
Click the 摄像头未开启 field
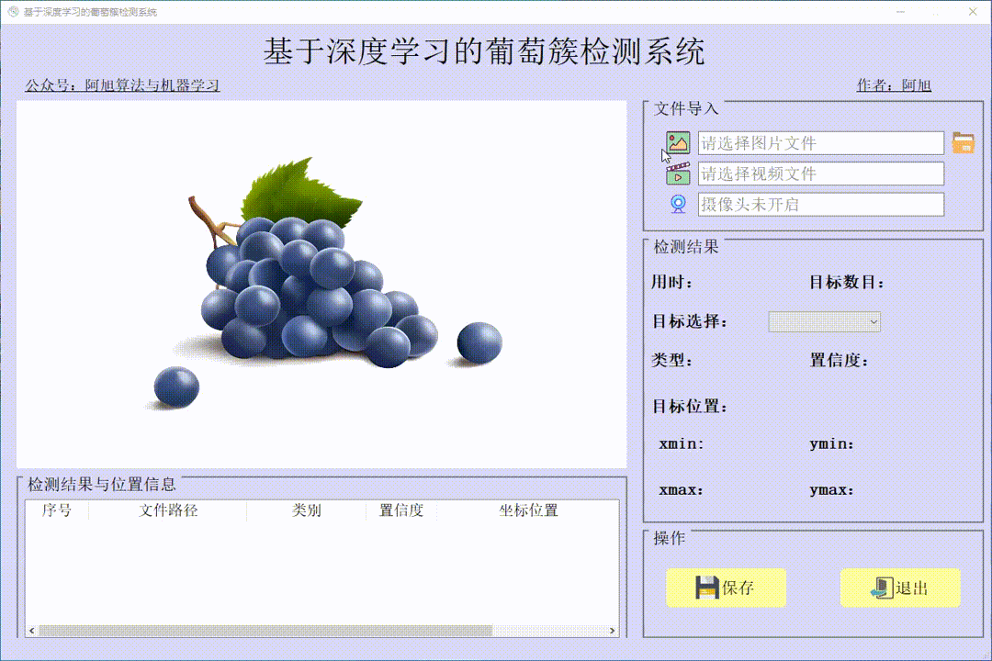tap(820, 205)
